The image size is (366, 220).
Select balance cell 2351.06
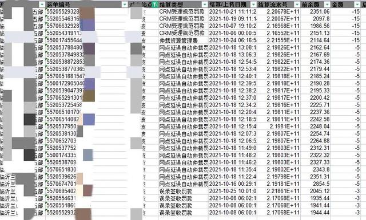coord(316,11)
